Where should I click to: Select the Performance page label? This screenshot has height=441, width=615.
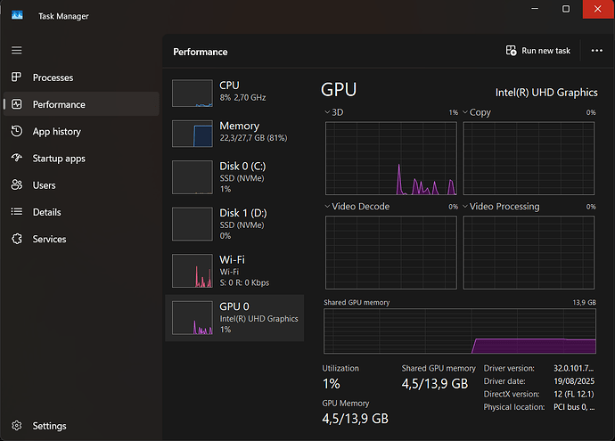(x=59, y=104)
